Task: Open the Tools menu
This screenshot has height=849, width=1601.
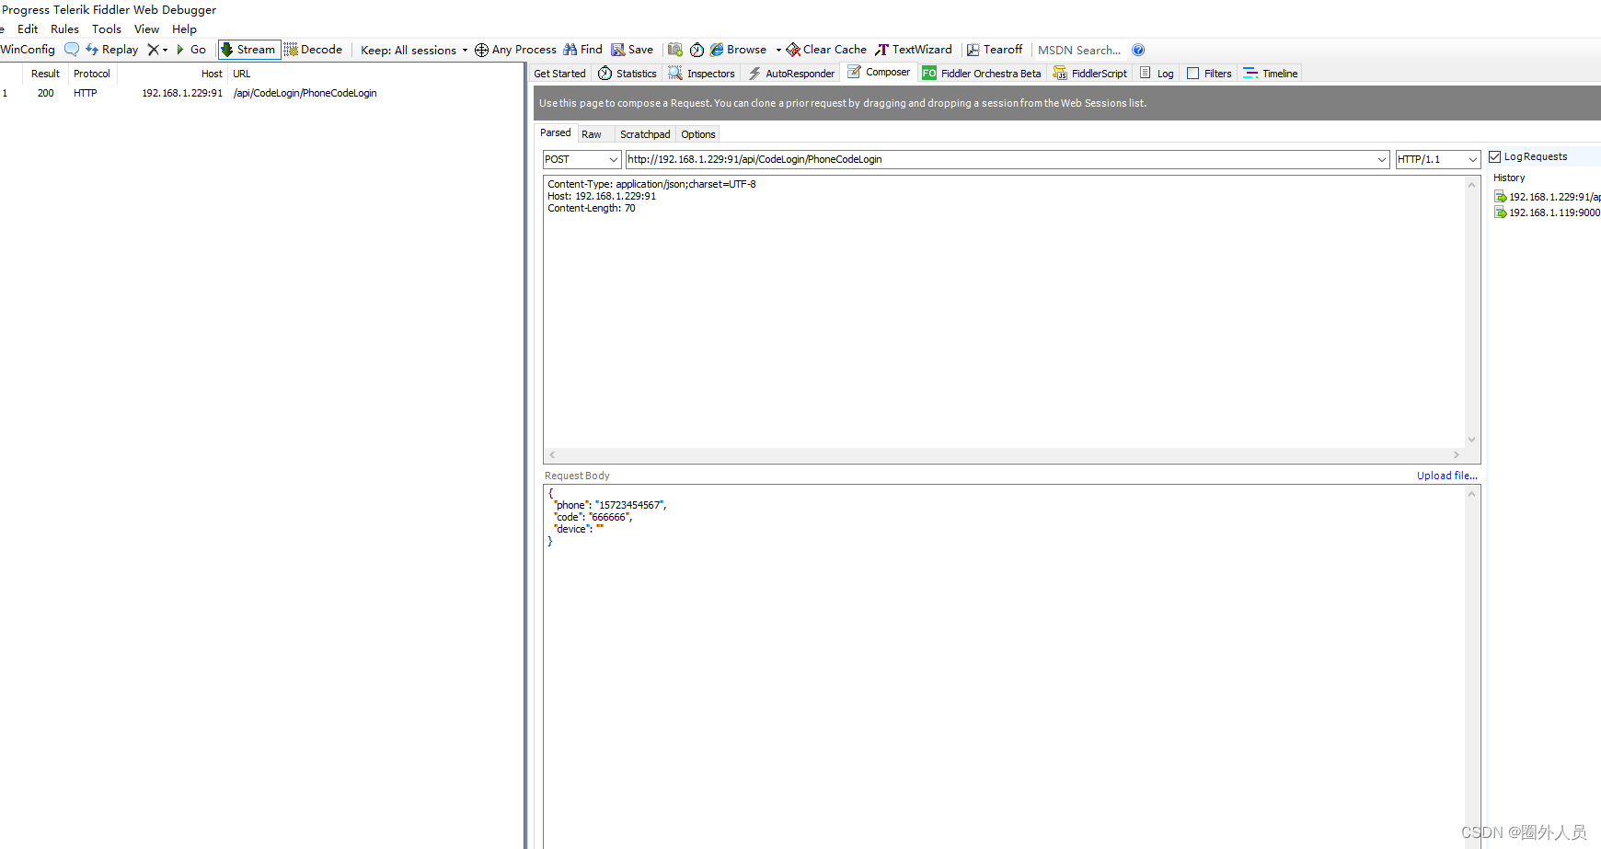Action: point(107,29)
